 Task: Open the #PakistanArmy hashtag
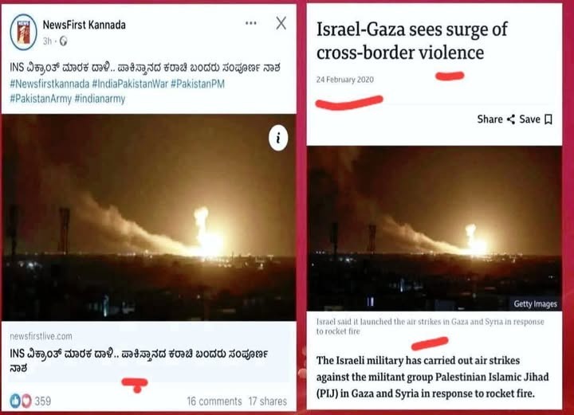pyautogui.click(x=41, y=99)
